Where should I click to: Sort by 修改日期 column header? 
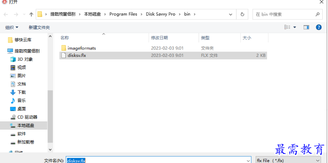point(159,38)
